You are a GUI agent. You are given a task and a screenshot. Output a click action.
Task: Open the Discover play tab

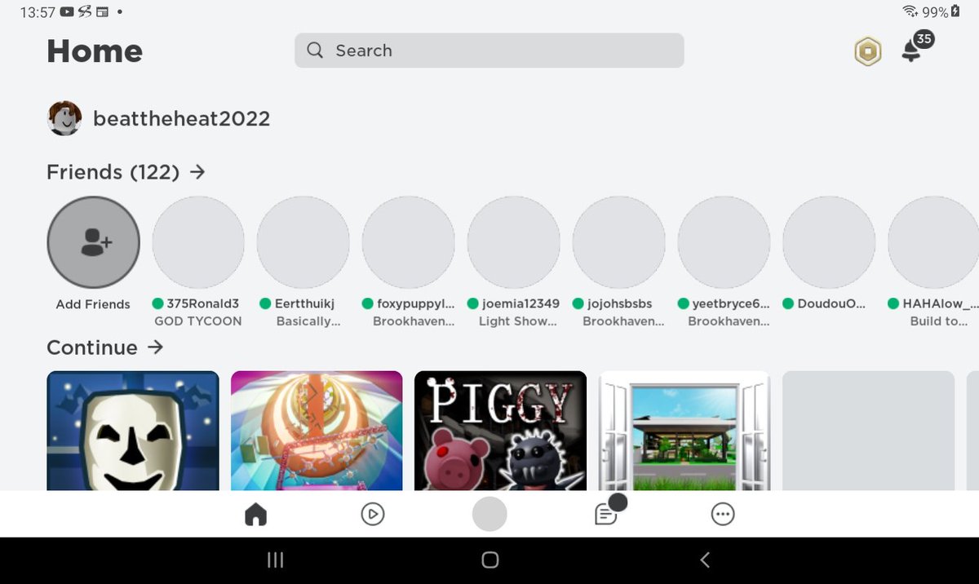pyautogui.click(x=373, y=514)
